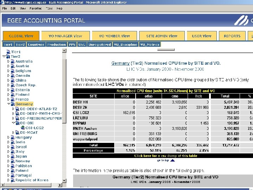Screen dimensions: 253x190
Task: Expand the Poland tree node
Action: tap(8, 171)
